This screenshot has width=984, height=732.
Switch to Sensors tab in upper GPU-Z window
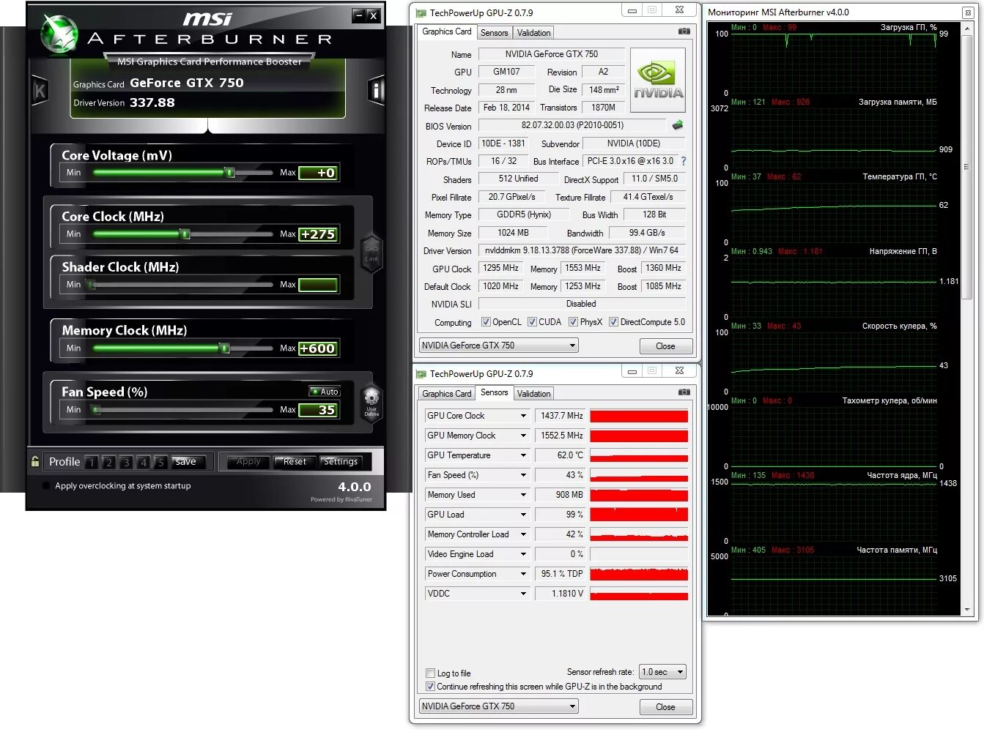tap(495, 33)
